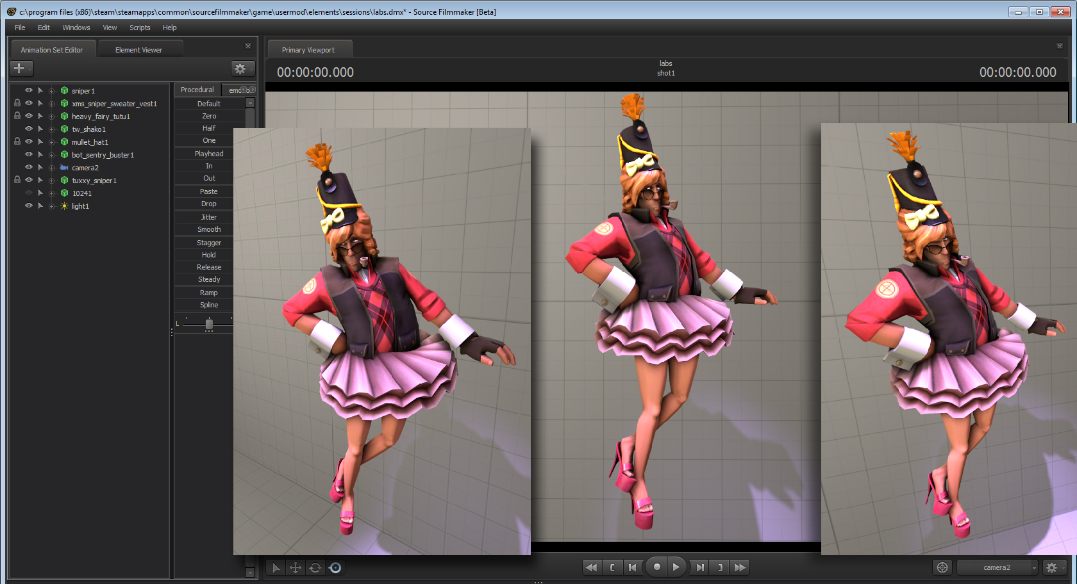Toggle visibility eye of heavy_fairy_tutu1
Viewport: 1077px width, 584px height.
[x=29, y=116]
